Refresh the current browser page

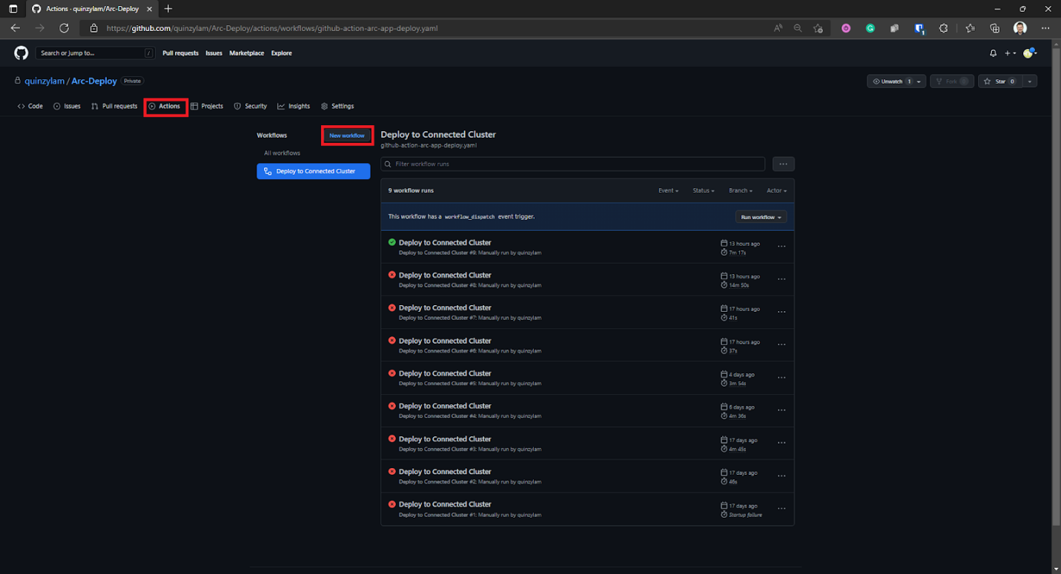pos(65,28)
